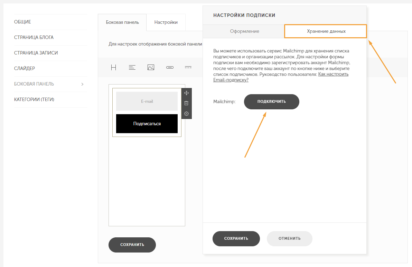
Task: Select move handle of subscription widget
Action: (186, 93)
